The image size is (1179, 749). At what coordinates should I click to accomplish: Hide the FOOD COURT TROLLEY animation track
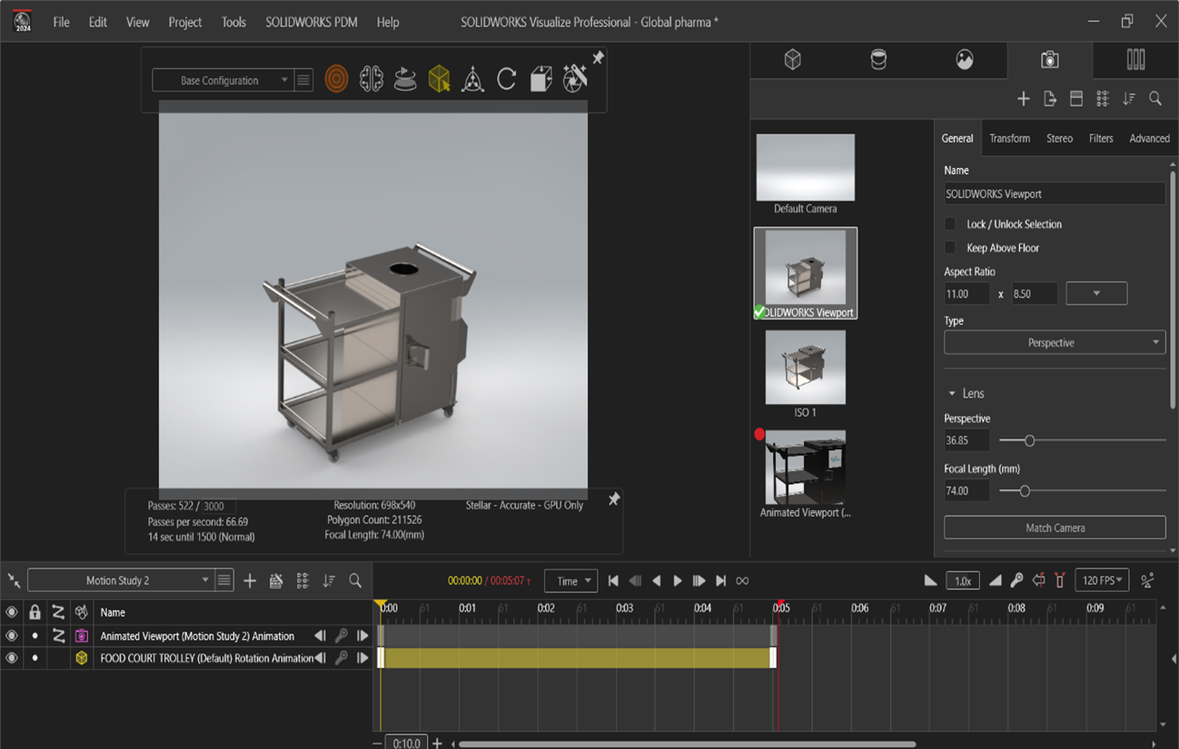(x=12, y=658)
